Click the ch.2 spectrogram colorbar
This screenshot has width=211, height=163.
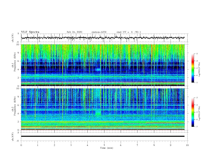click(x=193, y=112)
